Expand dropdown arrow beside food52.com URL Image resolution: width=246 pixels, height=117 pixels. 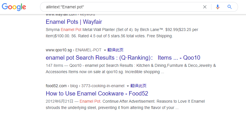click(128, 86)
